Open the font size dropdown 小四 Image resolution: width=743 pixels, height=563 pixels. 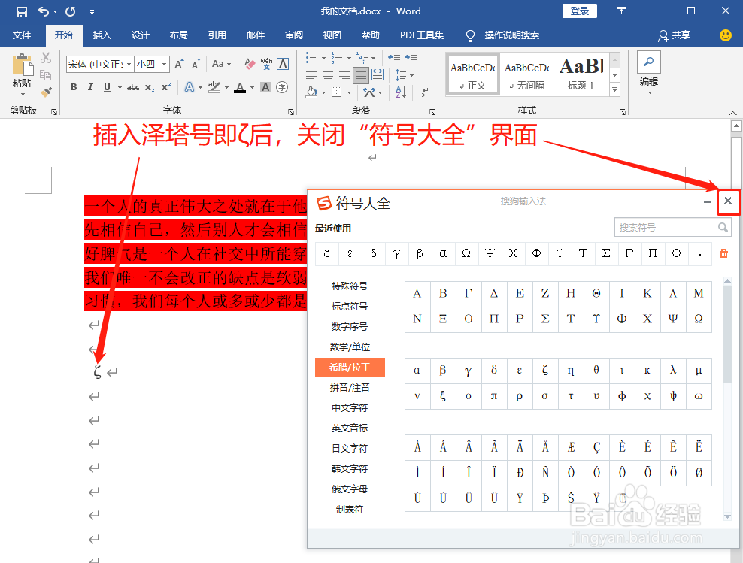pos(165,64)
